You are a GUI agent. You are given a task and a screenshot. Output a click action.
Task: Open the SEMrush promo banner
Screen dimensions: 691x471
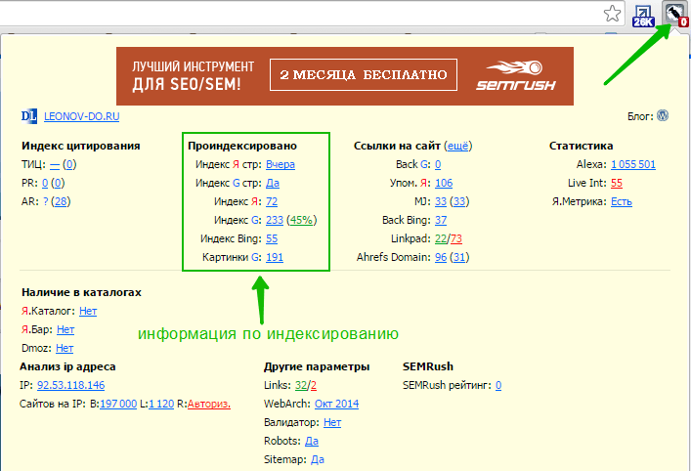point(344,75)
